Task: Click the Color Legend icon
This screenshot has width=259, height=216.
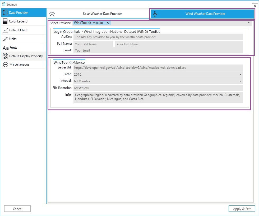Action: click(5, 21)
